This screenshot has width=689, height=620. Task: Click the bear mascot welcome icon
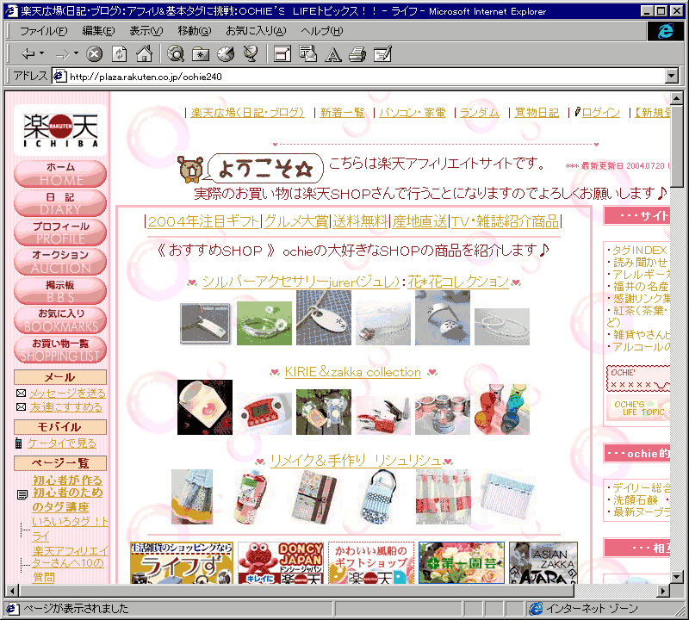(190, 169)
